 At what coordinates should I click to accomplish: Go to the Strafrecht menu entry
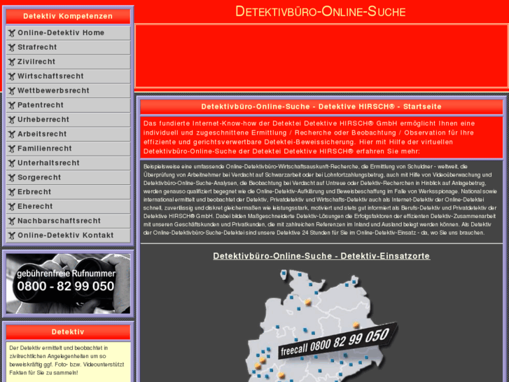[x=68, y=48]
